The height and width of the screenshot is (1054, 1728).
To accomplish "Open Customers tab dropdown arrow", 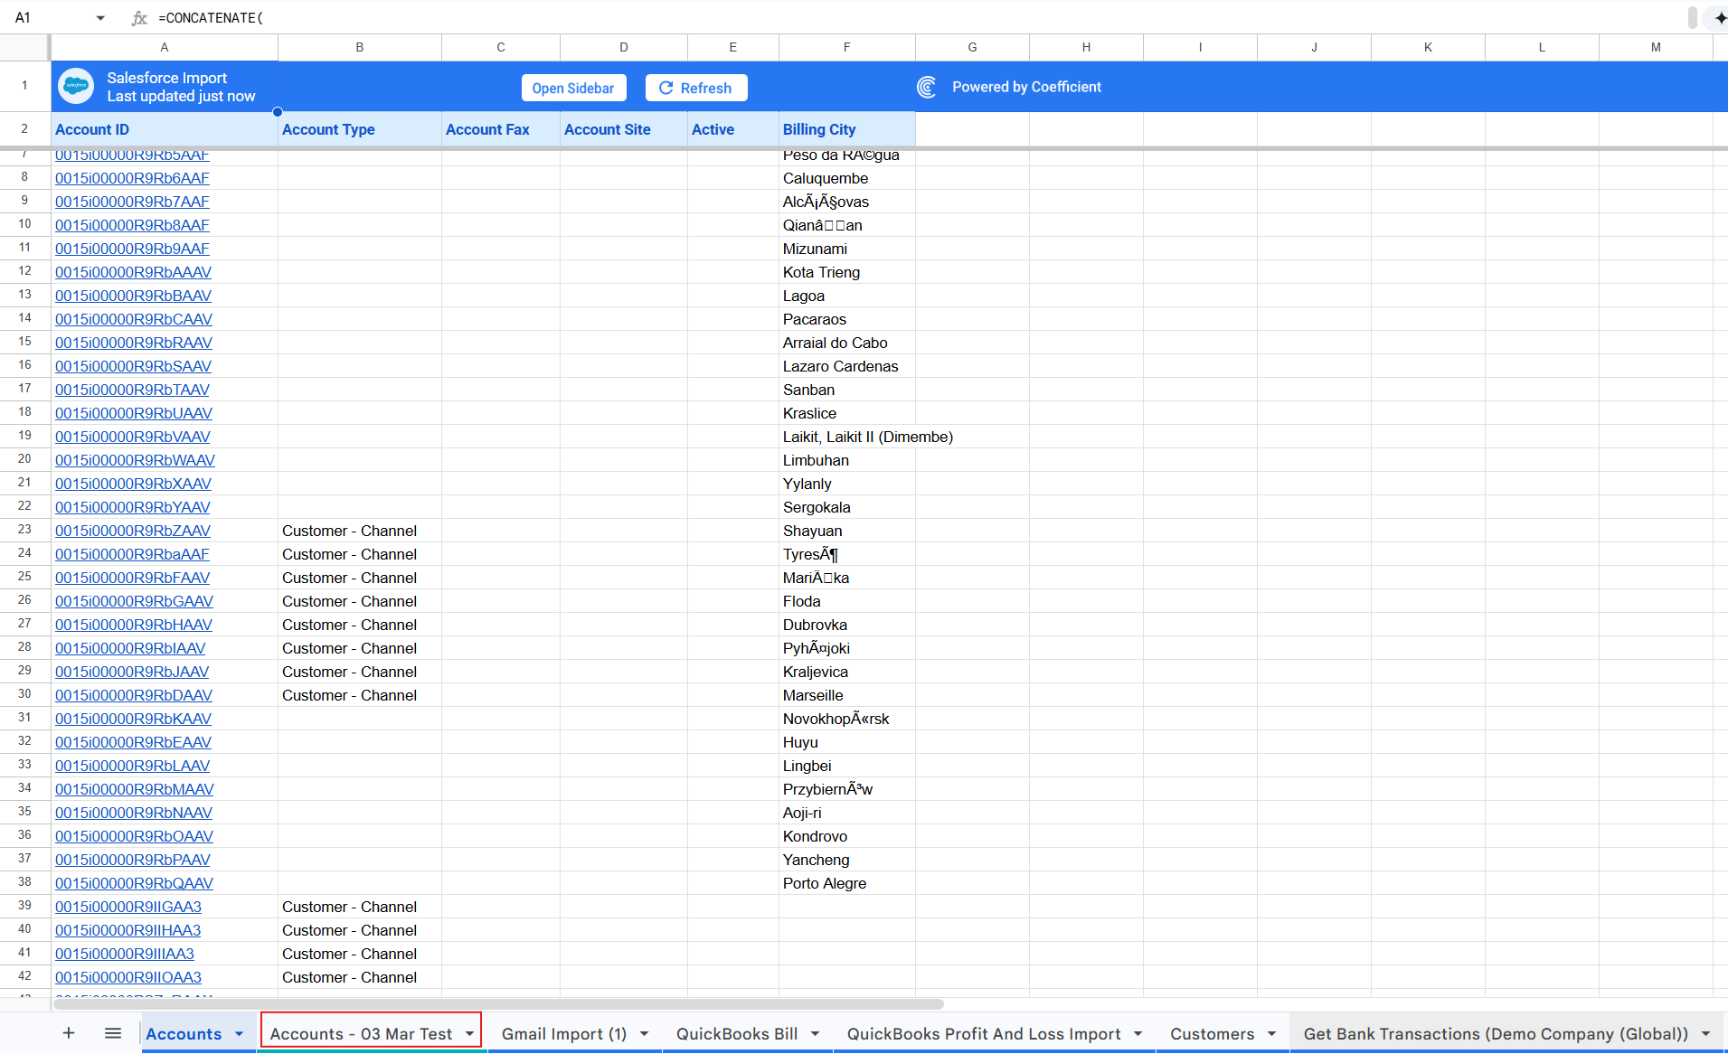I will tap(1272, 1034).
